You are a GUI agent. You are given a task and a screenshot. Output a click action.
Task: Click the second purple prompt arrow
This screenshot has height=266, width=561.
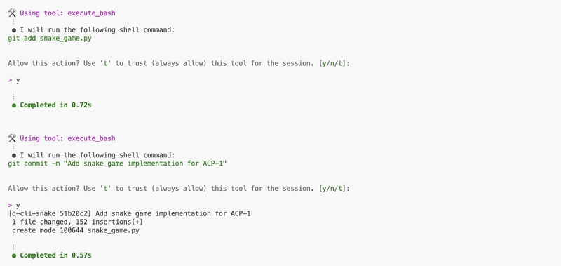[10, 206]
